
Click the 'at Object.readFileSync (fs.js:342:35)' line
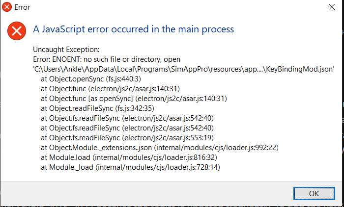(x=97, y=108)
